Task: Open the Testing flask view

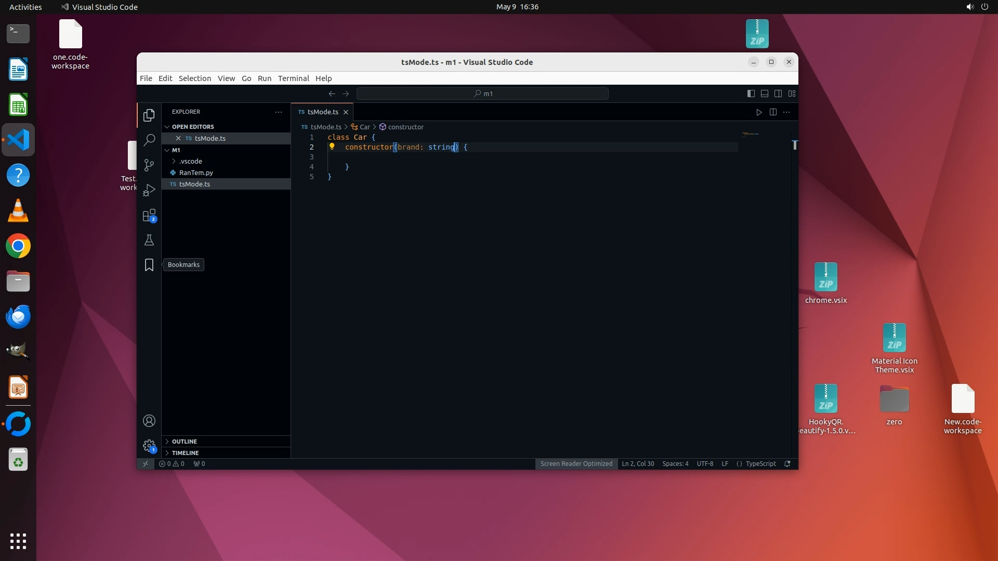Action: point(149,240)
